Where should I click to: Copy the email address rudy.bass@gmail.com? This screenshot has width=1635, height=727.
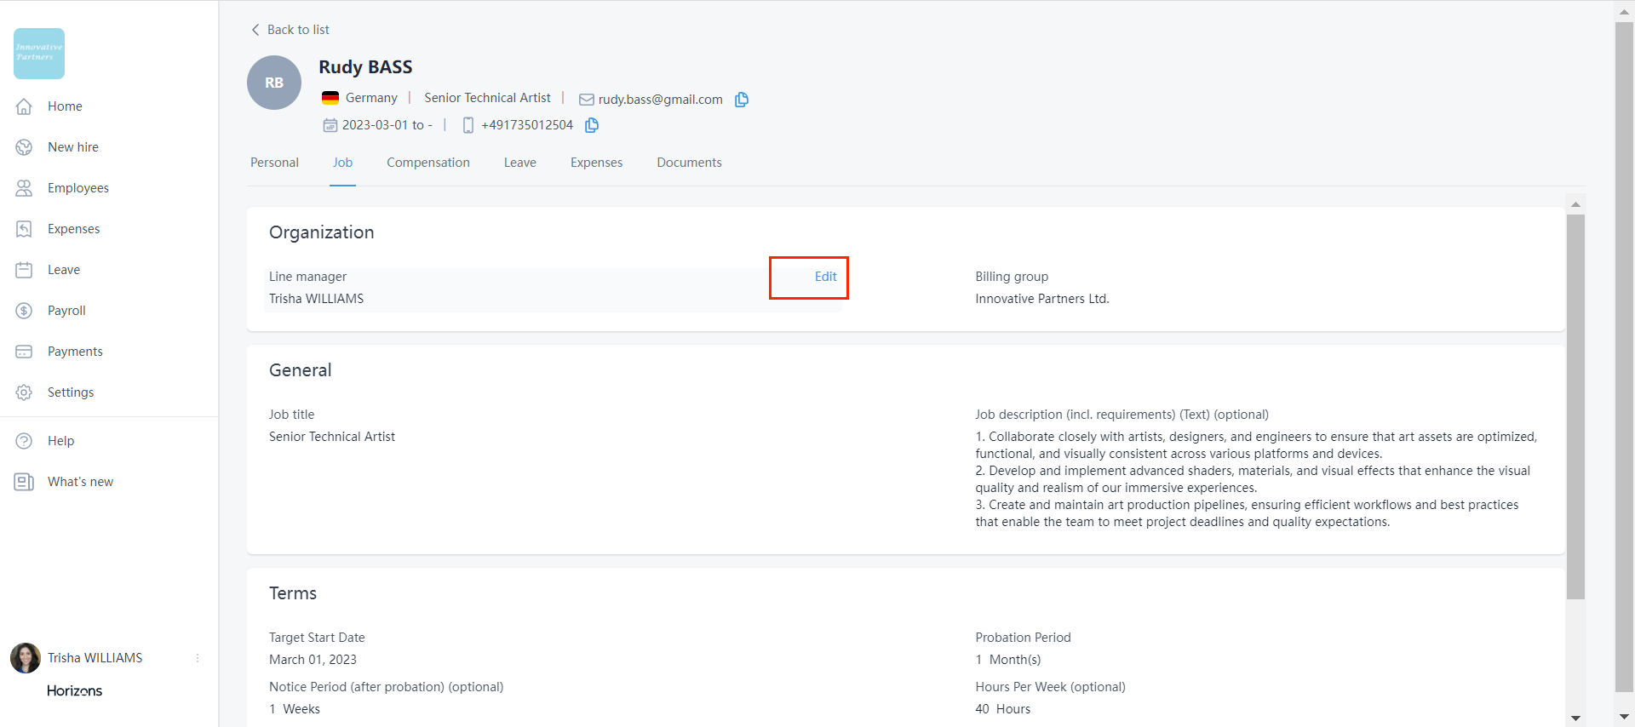pos(742,100)
